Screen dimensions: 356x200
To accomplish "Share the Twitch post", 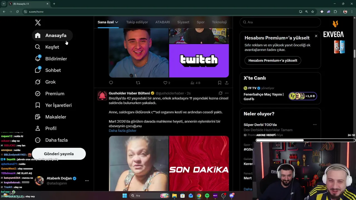I will click(227, 83).
